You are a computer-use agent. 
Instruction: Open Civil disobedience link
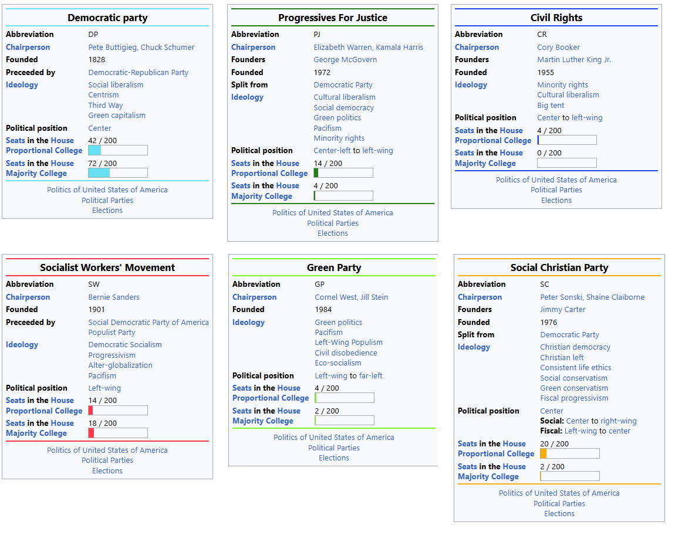coord(346,353)
